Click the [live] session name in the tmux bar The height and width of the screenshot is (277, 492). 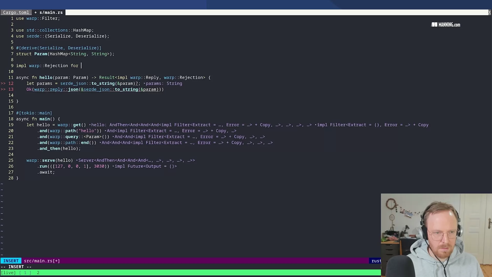pyautogui.click(x=8, y=273)
